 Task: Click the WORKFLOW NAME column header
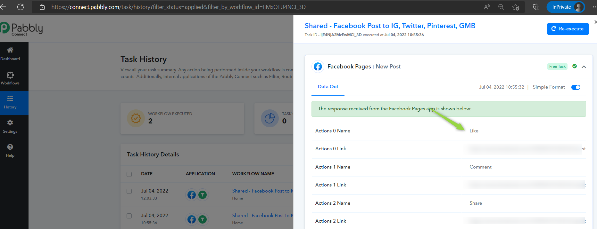click(253, 174)
